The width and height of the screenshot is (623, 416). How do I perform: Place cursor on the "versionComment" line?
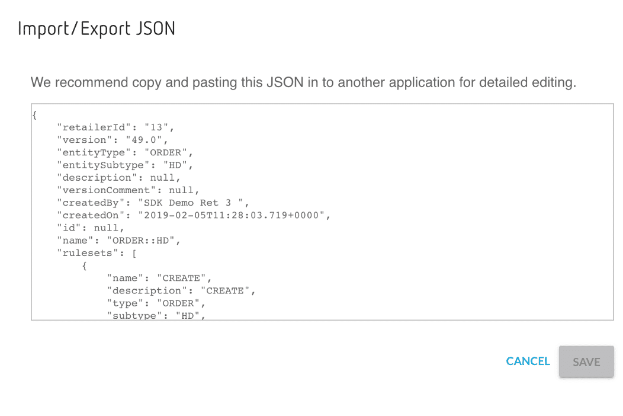[128, 190]
